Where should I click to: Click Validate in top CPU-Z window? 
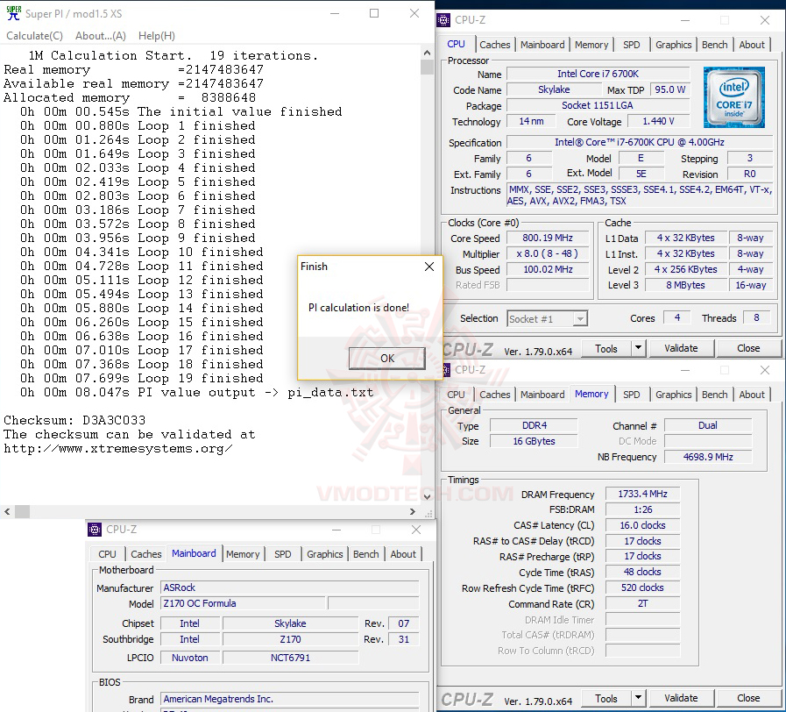pyautogui.click(x=681, y=348)
